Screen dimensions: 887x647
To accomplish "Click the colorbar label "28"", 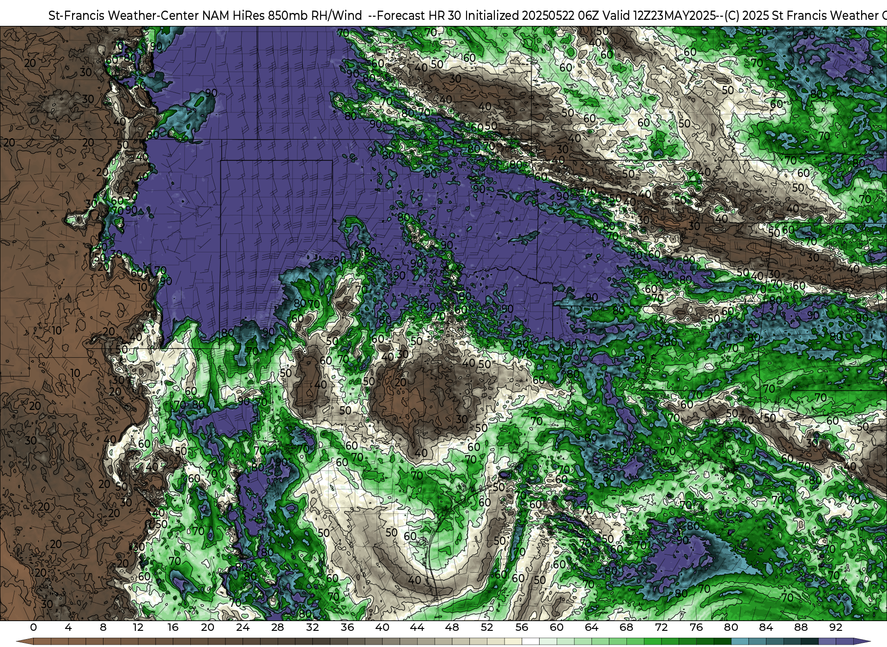I will (x=278, y=627).
